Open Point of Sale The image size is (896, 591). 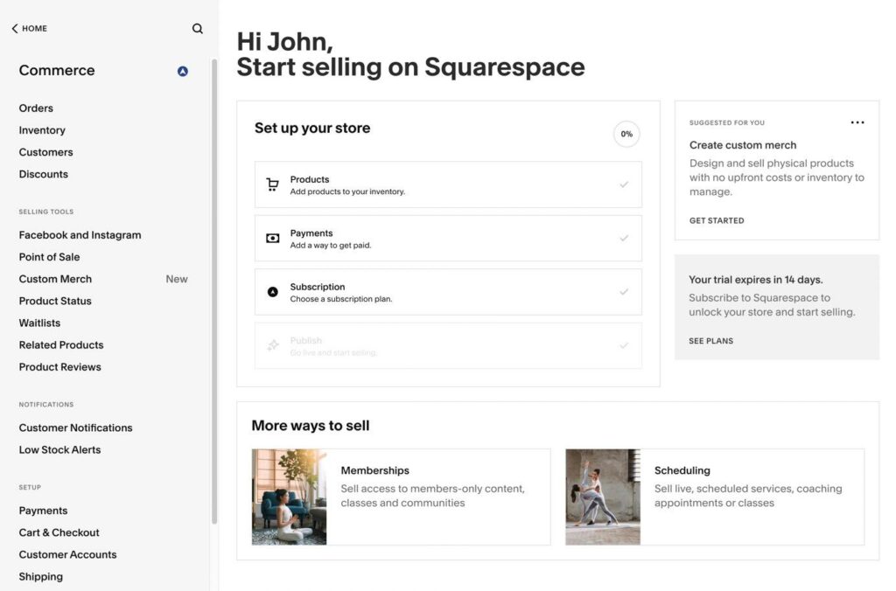pos(49,257)
